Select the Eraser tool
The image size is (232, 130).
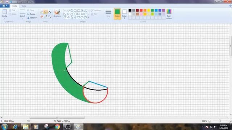(x=42, y=16)
